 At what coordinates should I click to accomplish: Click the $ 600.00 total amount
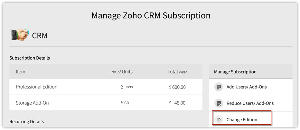pos(177,87)
